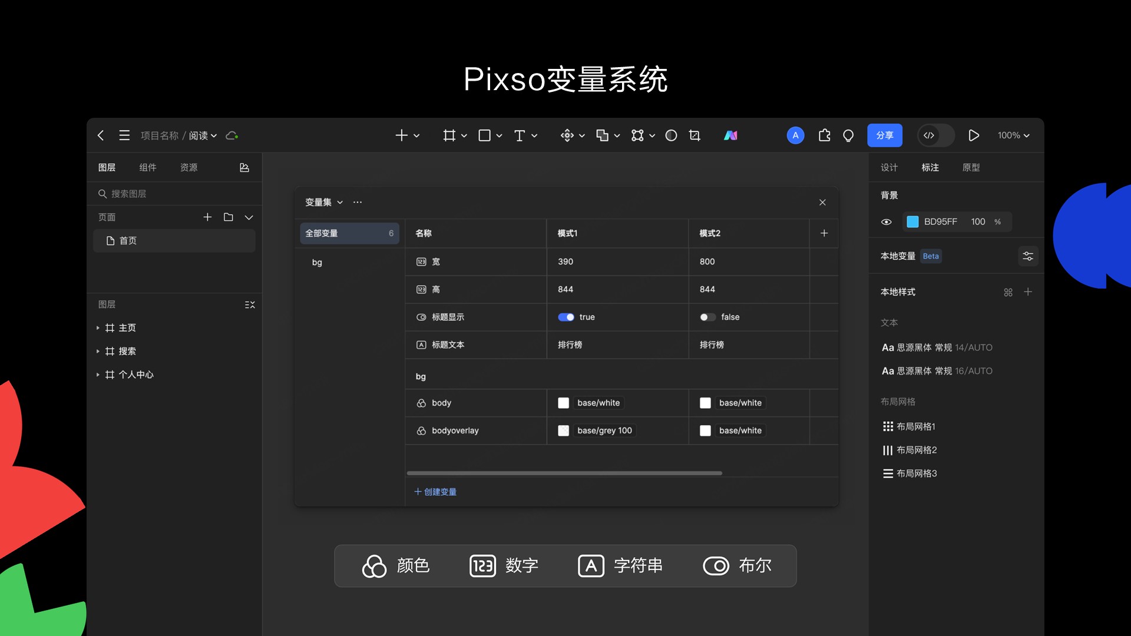Click the 创建变量 link
This screenshot has height=636, width=1131.
tap(435, 492)
